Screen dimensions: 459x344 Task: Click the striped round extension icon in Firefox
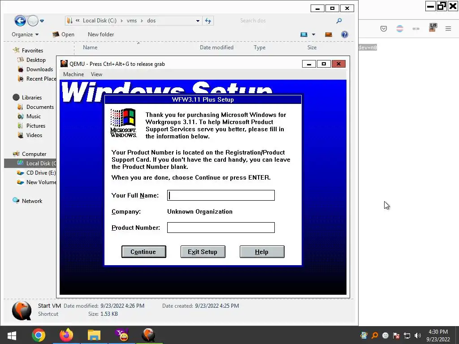(x=399, y=29)
